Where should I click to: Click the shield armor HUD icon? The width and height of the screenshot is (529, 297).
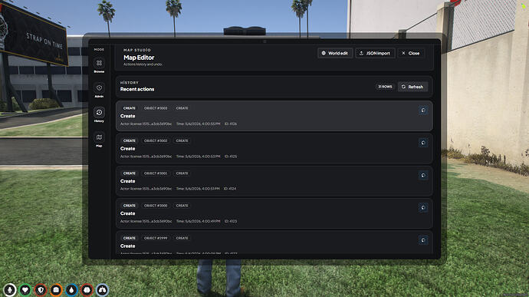click(x=41, y=290)
